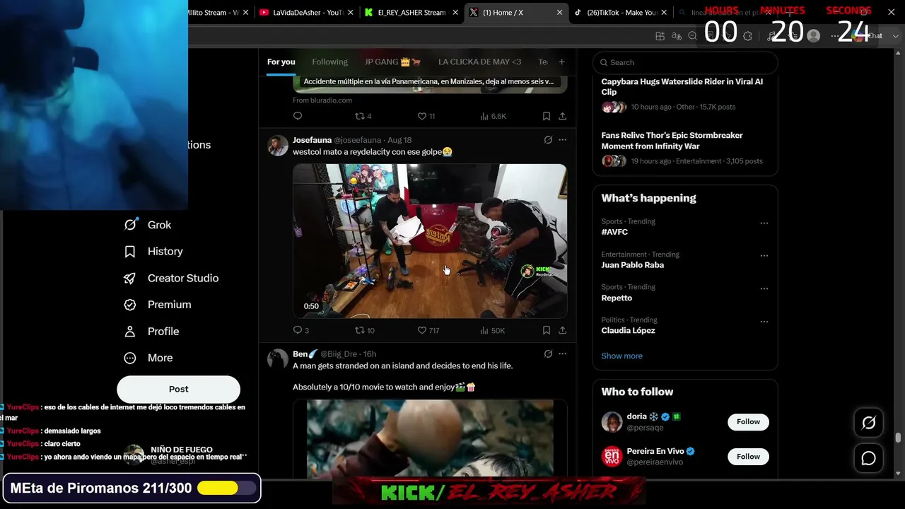The image size is (905, 509).
Task: Close the EL_REY_ASHER Stream tab
Action: [x=455, y=12]
